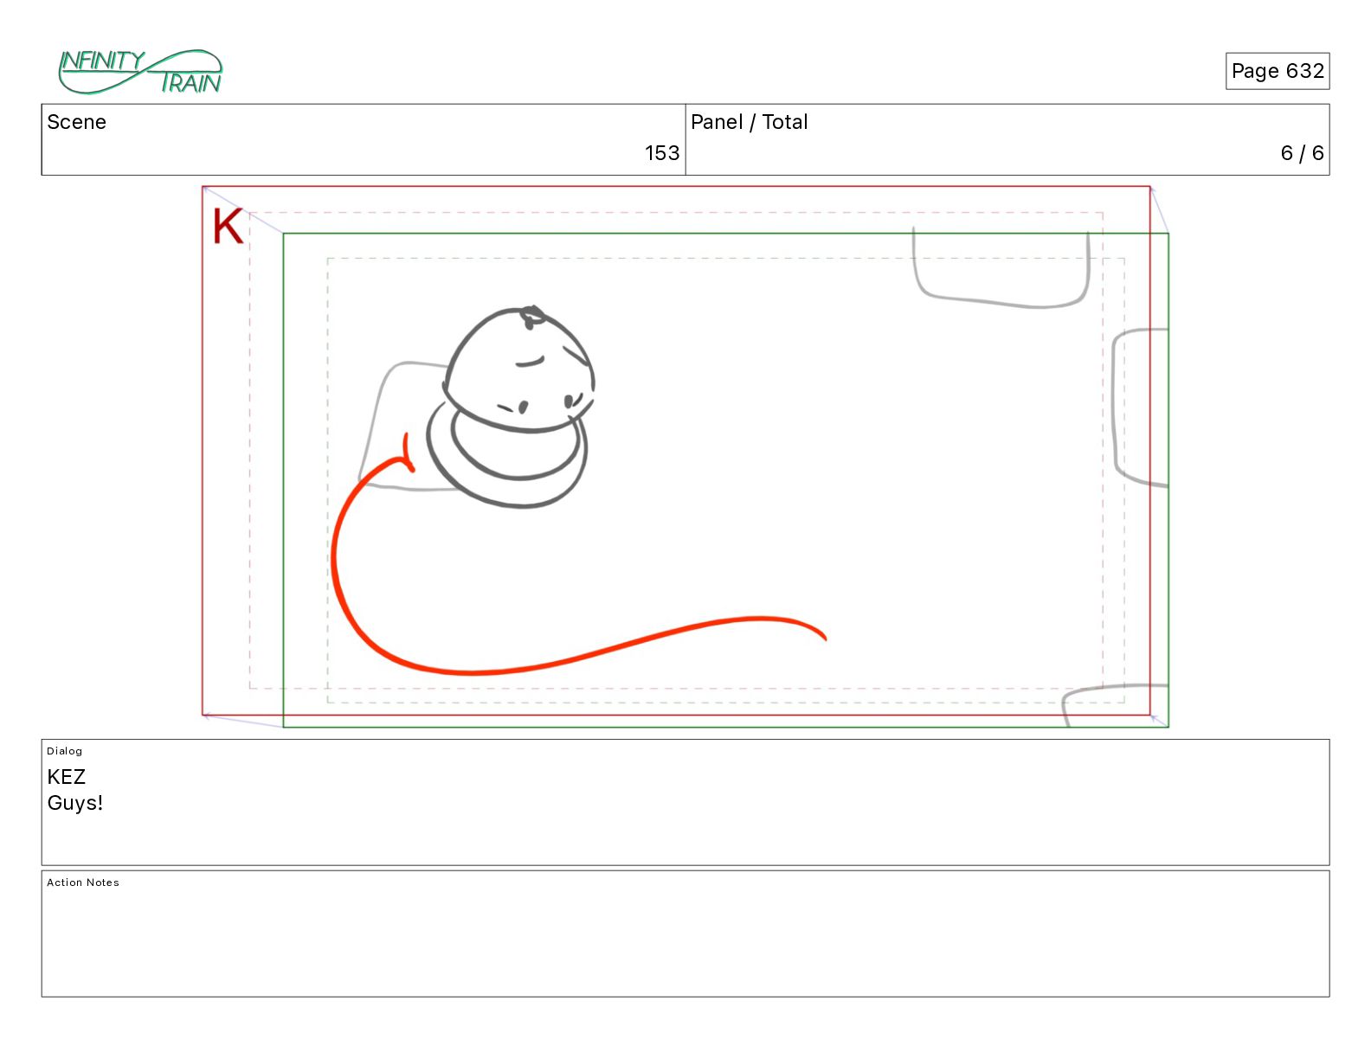Select the dialog line 'Guys!'
The height and width of the screenshot is (1059, 1371).
75,803
